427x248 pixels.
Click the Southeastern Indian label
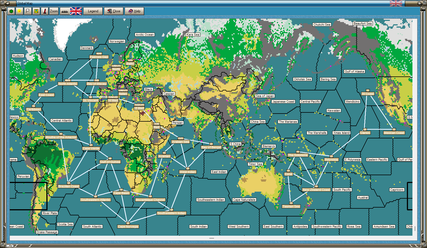(x=211, y=200)
